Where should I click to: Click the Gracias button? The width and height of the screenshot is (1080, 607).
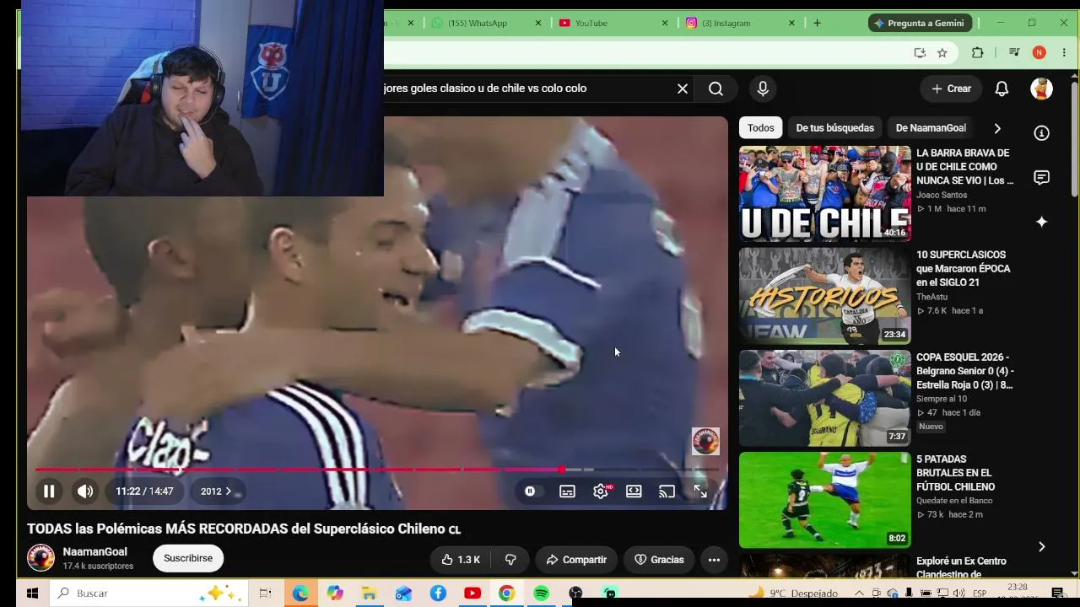pos(659,560)
